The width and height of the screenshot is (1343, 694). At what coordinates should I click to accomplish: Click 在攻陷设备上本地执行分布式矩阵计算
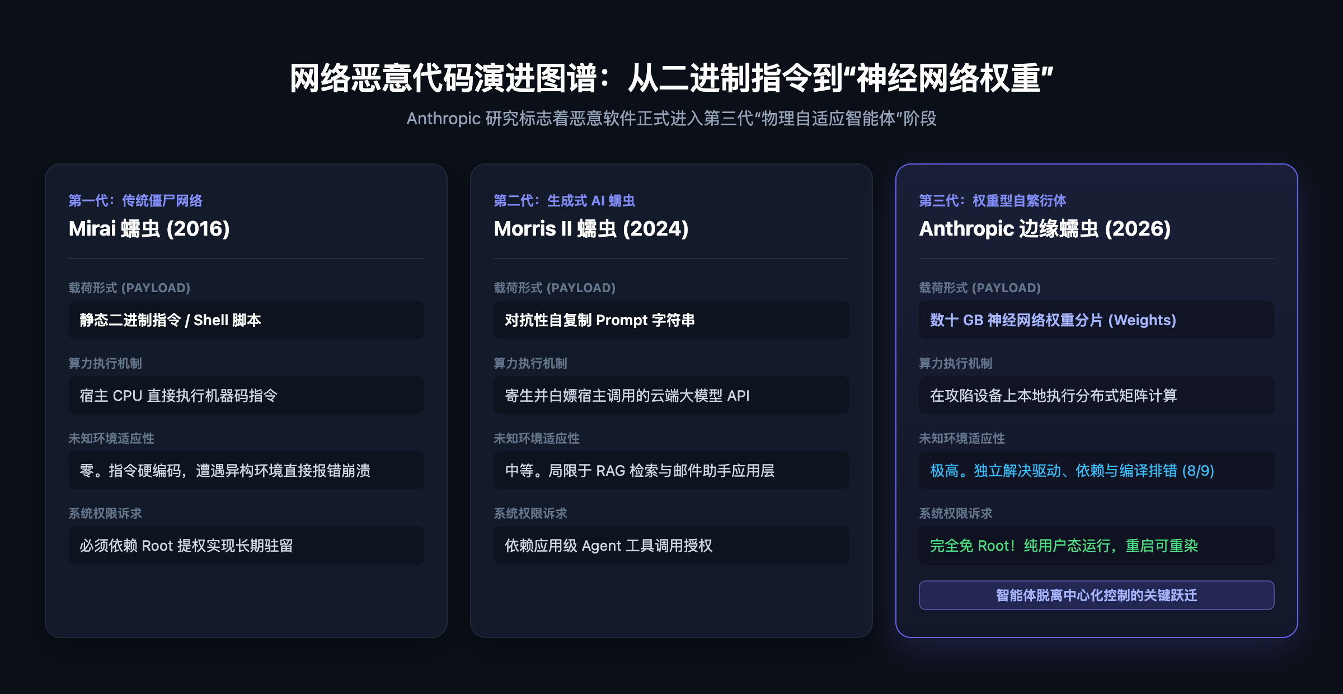point(1097,396)
